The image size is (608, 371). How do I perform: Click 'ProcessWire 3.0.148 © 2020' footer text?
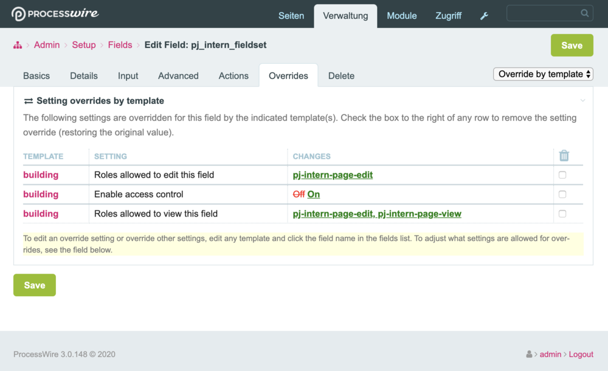click(64, 355)
